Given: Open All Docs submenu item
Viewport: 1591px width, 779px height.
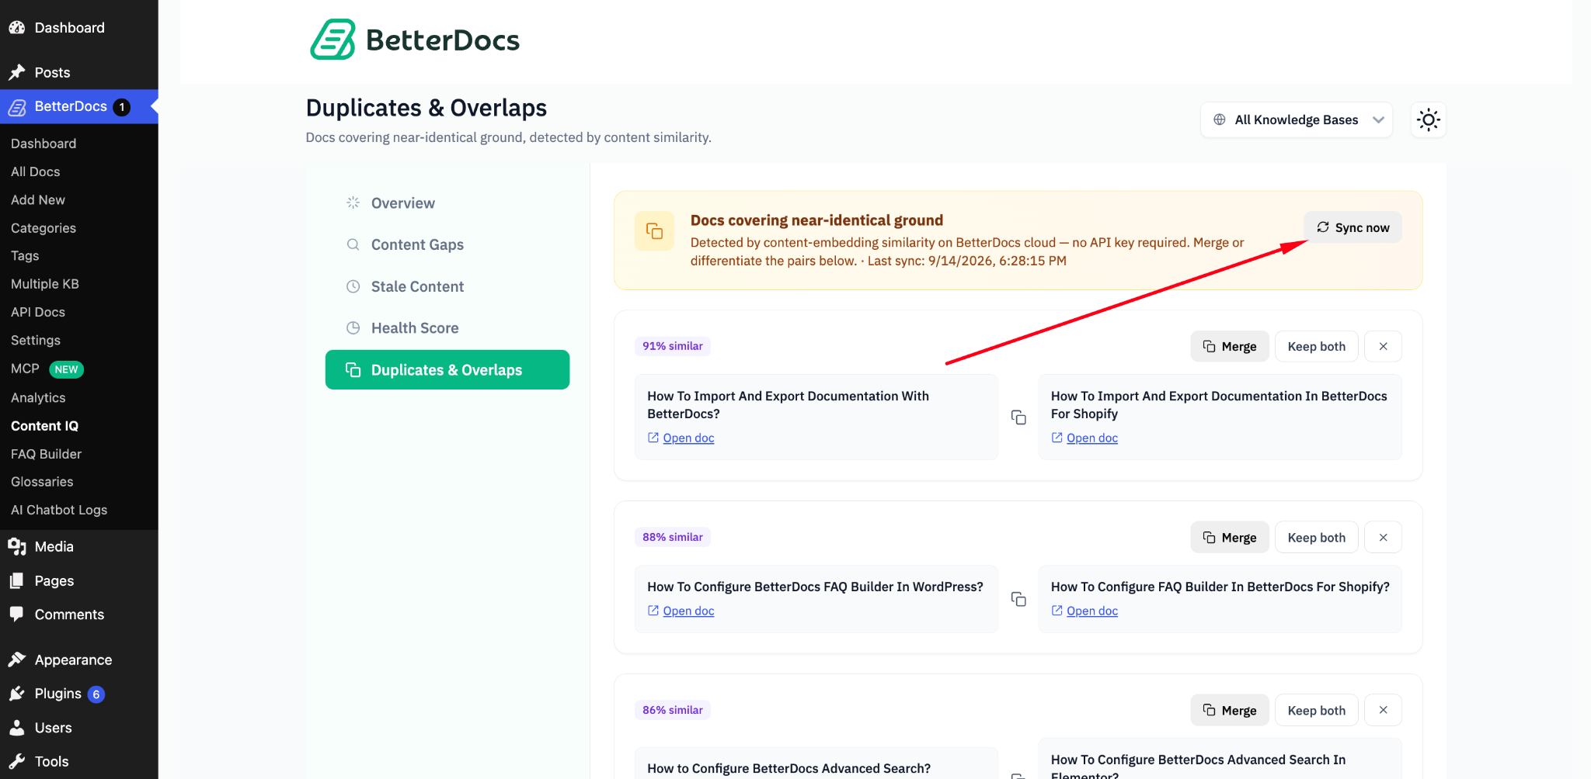Looking at the screenshot, I should click(36, 171).
